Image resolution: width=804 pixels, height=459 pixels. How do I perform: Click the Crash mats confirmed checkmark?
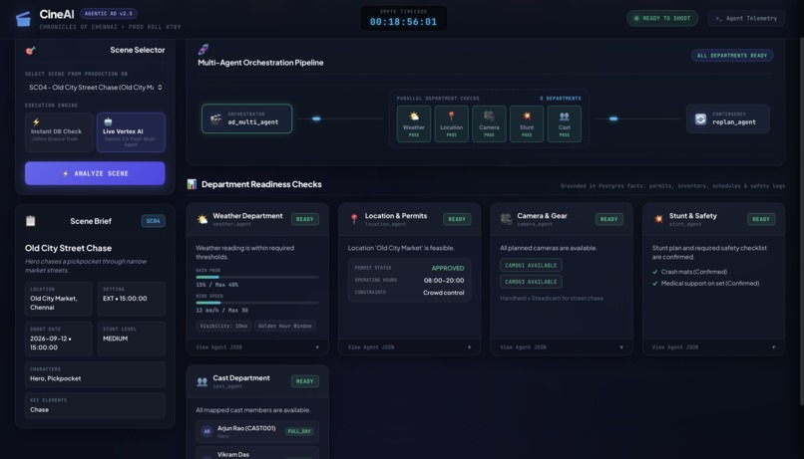pyautogui.click(x=654, y=272)
